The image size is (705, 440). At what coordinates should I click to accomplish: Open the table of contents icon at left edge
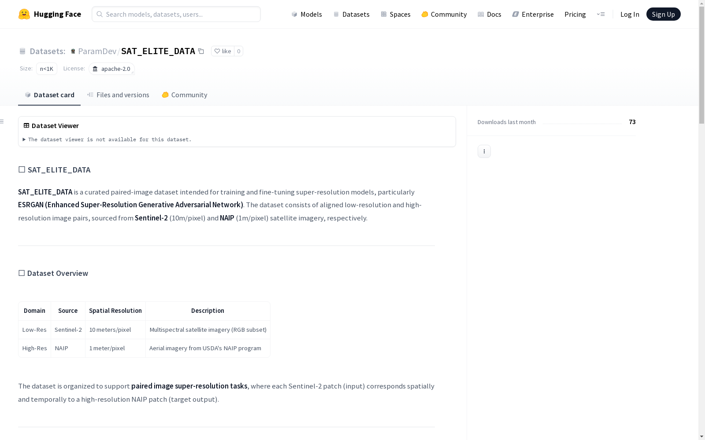coord(2,121)
